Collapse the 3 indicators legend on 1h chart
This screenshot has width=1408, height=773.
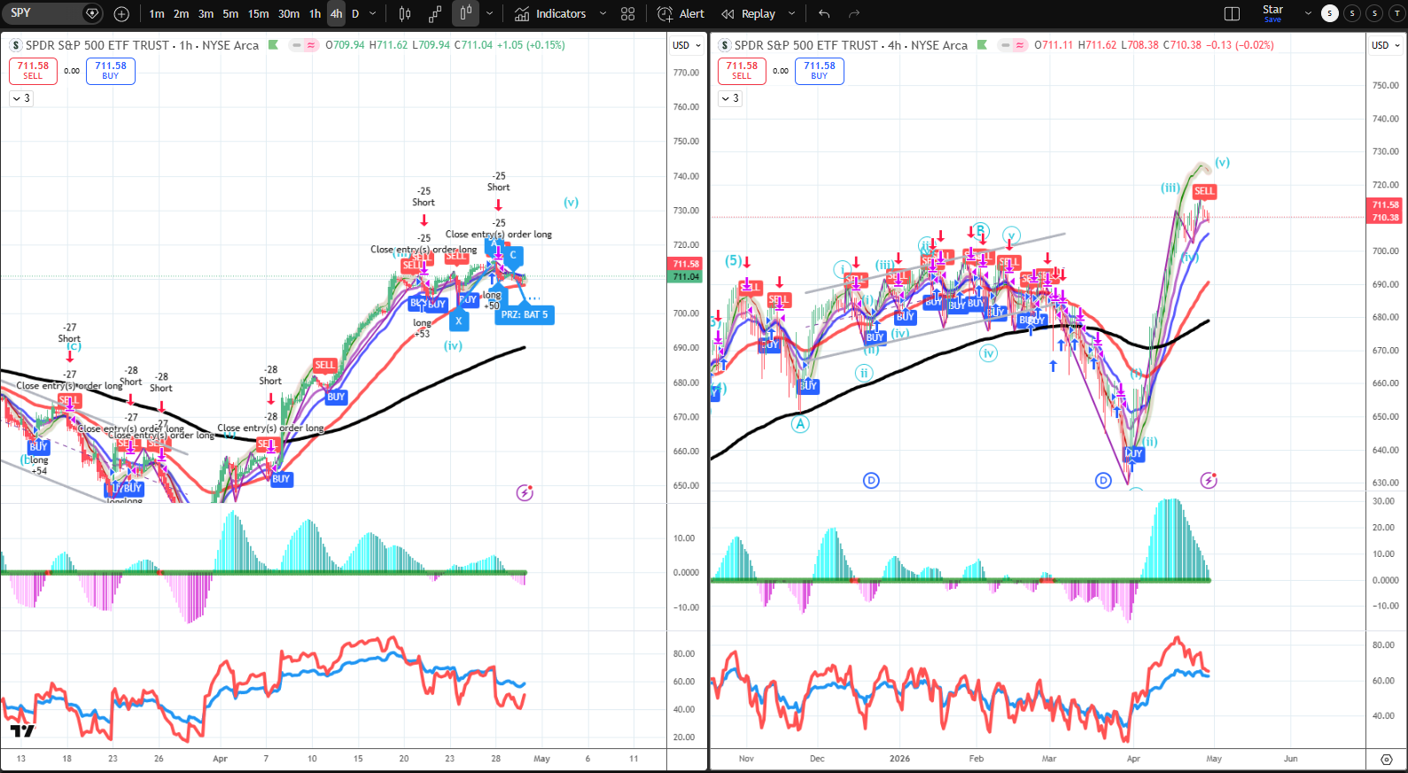click(21, 98)
